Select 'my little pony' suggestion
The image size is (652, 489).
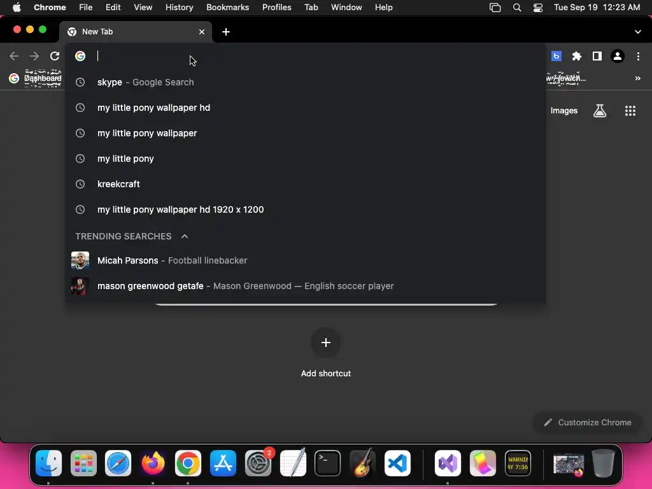306,159
